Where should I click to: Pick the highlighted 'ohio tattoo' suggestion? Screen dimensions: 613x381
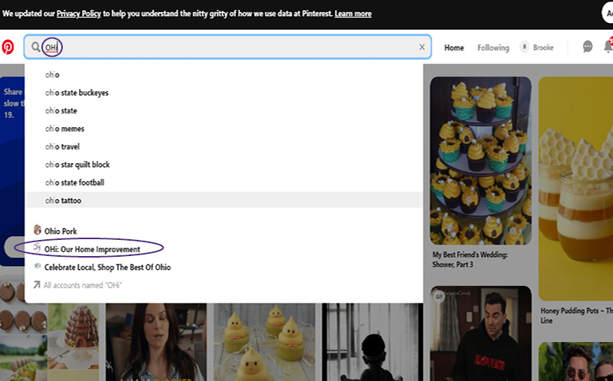click(224, 200)
